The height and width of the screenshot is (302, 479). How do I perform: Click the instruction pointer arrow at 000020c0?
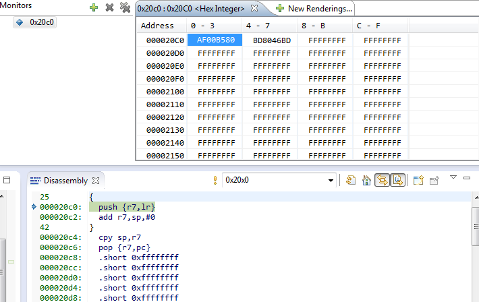click(34, 207)
